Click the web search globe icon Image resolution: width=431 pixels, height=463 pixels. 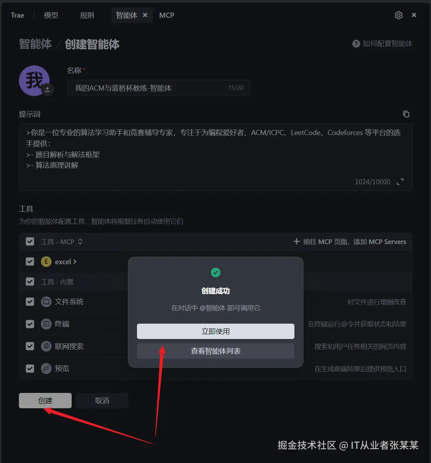[46, 346]
